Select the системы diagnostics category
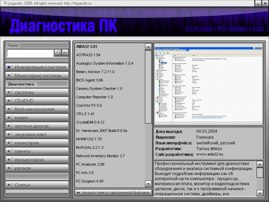Viewport: 269px width, 202px height. tap(37, 92)
